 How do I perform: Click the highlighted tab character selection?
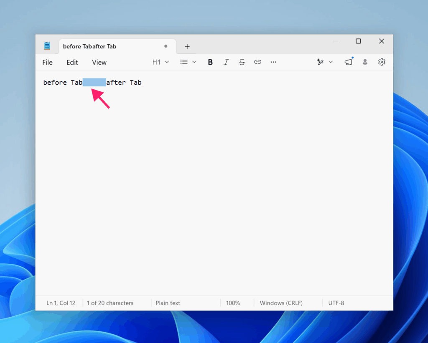[94, 82]
